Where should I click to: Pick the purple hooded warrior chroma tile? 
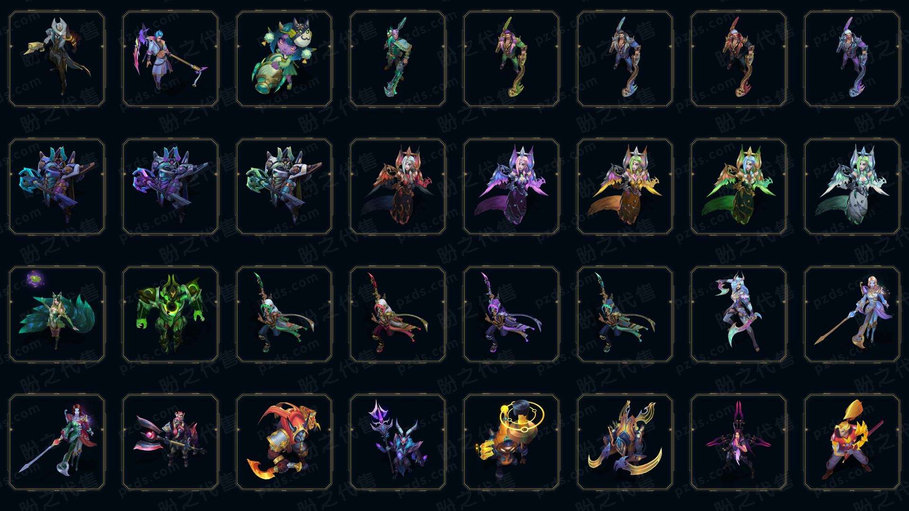511,314
